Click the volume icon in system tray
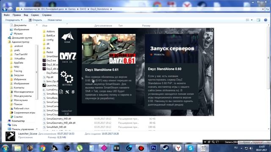 click(251, 148)
